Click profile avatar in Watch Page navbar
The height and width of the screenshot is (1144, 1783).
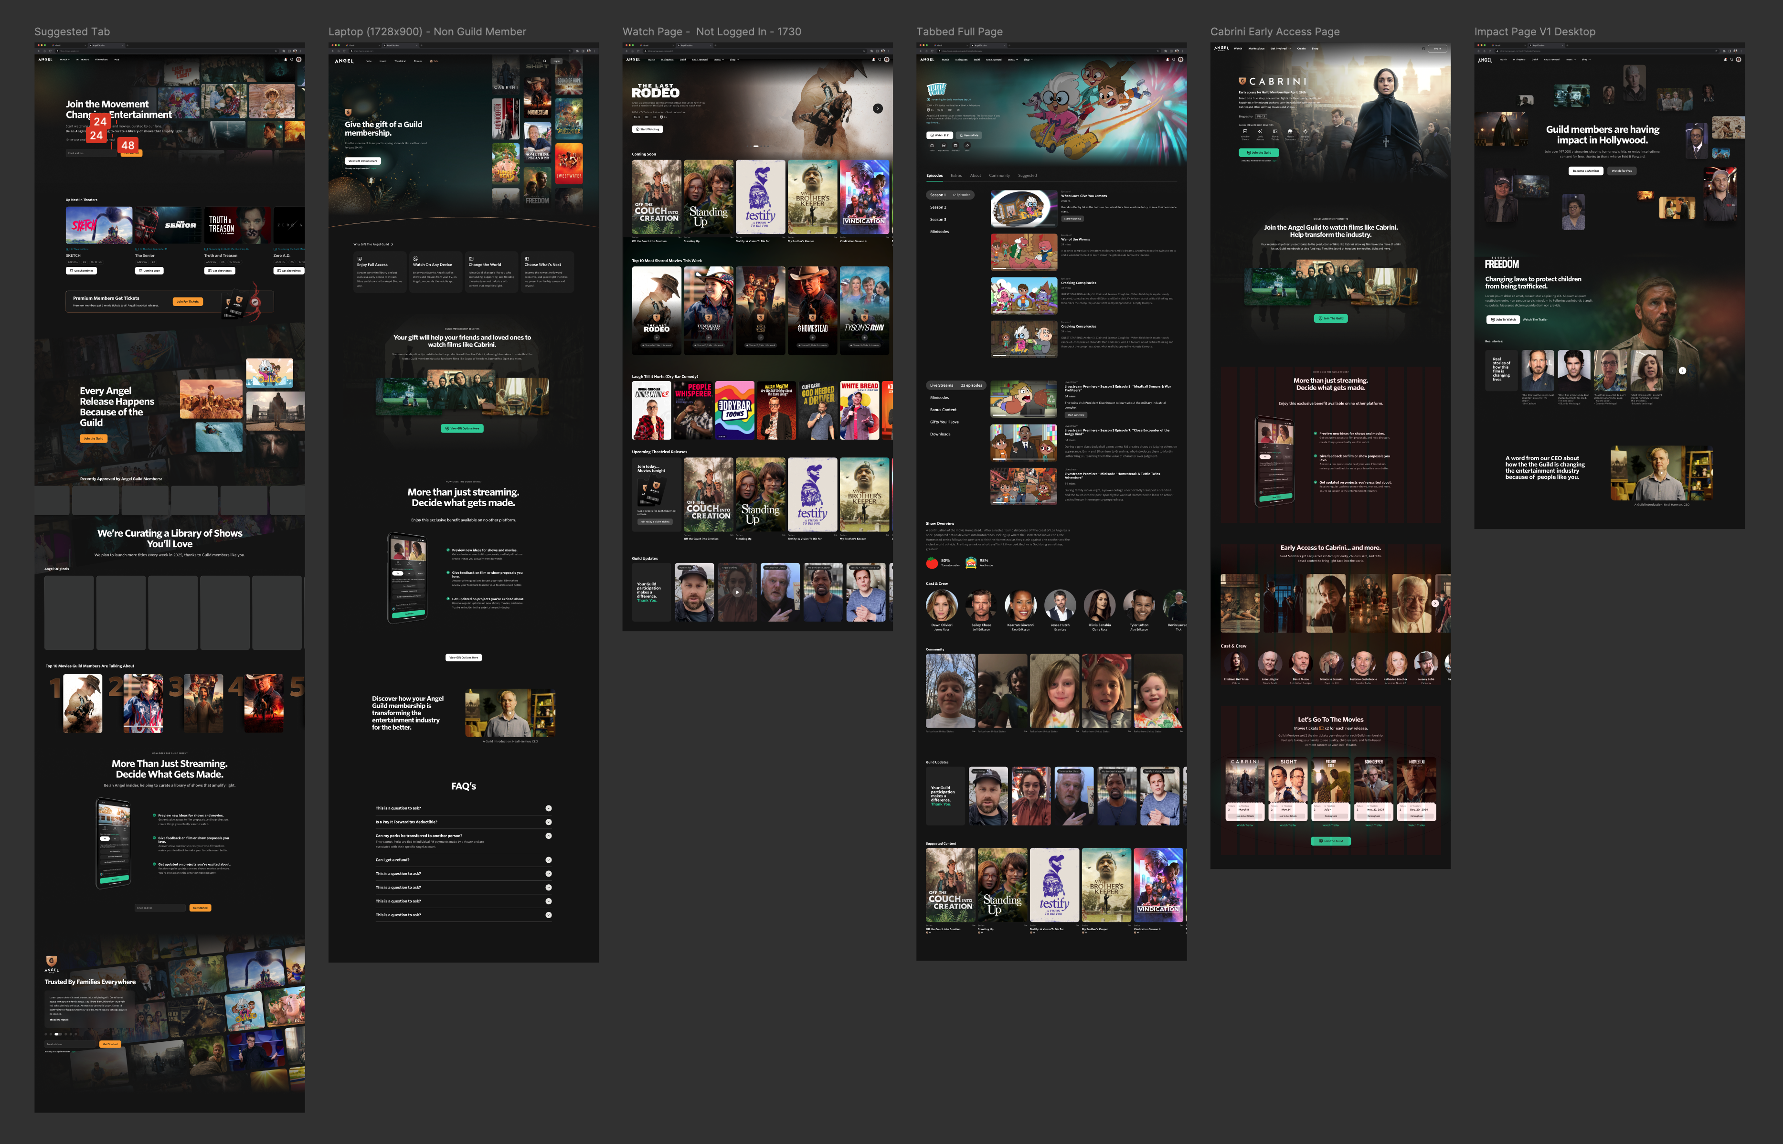click(886, 59)
